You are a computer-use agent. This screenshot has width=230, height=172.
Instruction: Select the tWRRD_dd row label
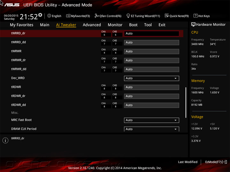[x=19, y=42]
